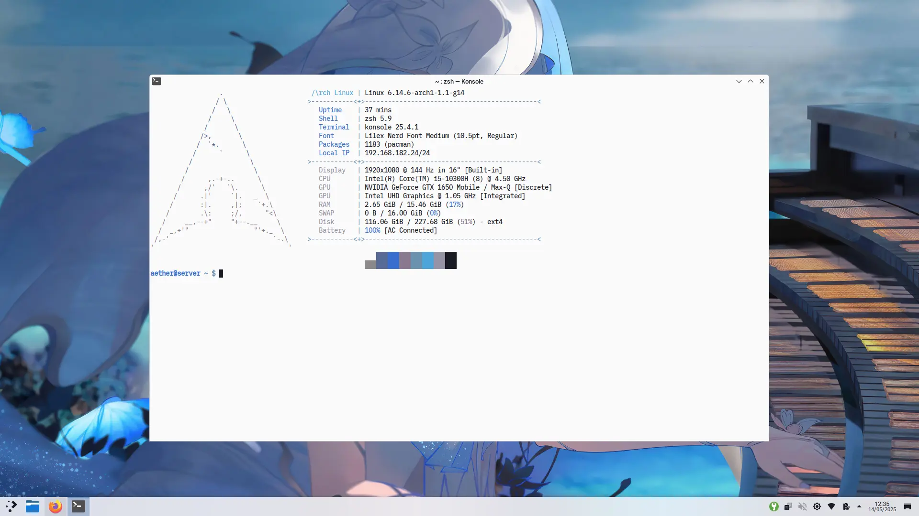This screenshot has height=516, width=919.
Task: Open the Wi-Fi network tray icon
Action: point(831,506)
